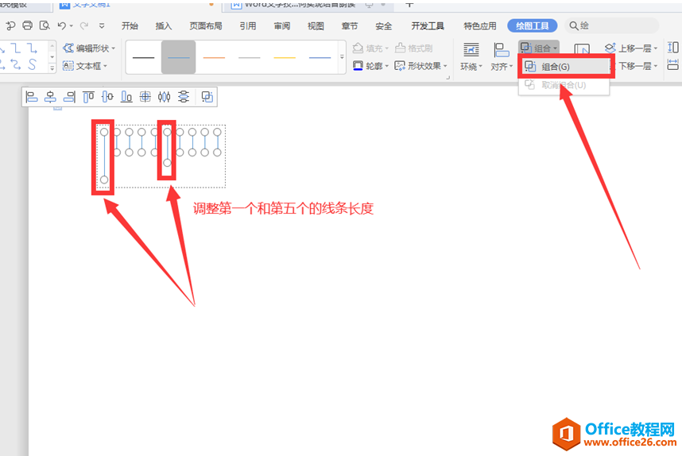682x456 pixels.
Task: Open the 插入 ribbon tab
Action: click(164, 26)
